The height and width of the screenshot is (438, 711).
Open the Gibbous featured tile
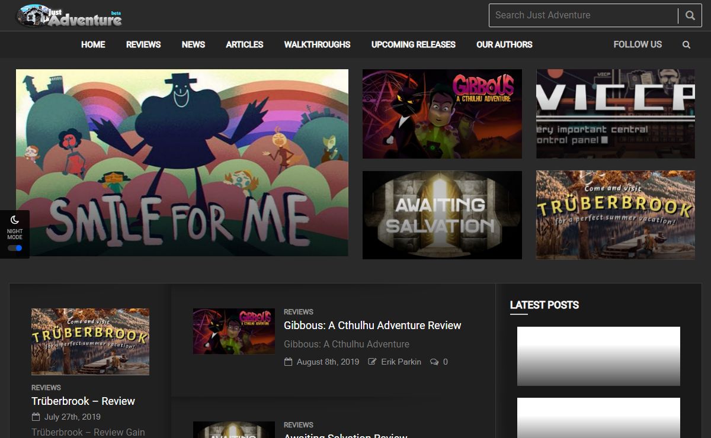click(x=442, y=114)
